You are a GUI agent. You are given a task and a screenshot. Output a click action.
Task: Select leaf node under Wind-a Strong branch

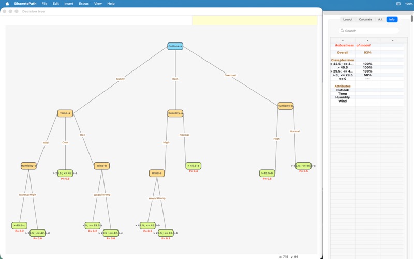click(166, 233)
